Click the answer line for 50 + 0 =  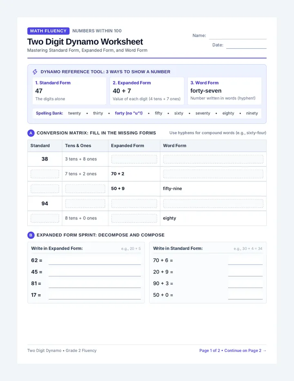245,296
